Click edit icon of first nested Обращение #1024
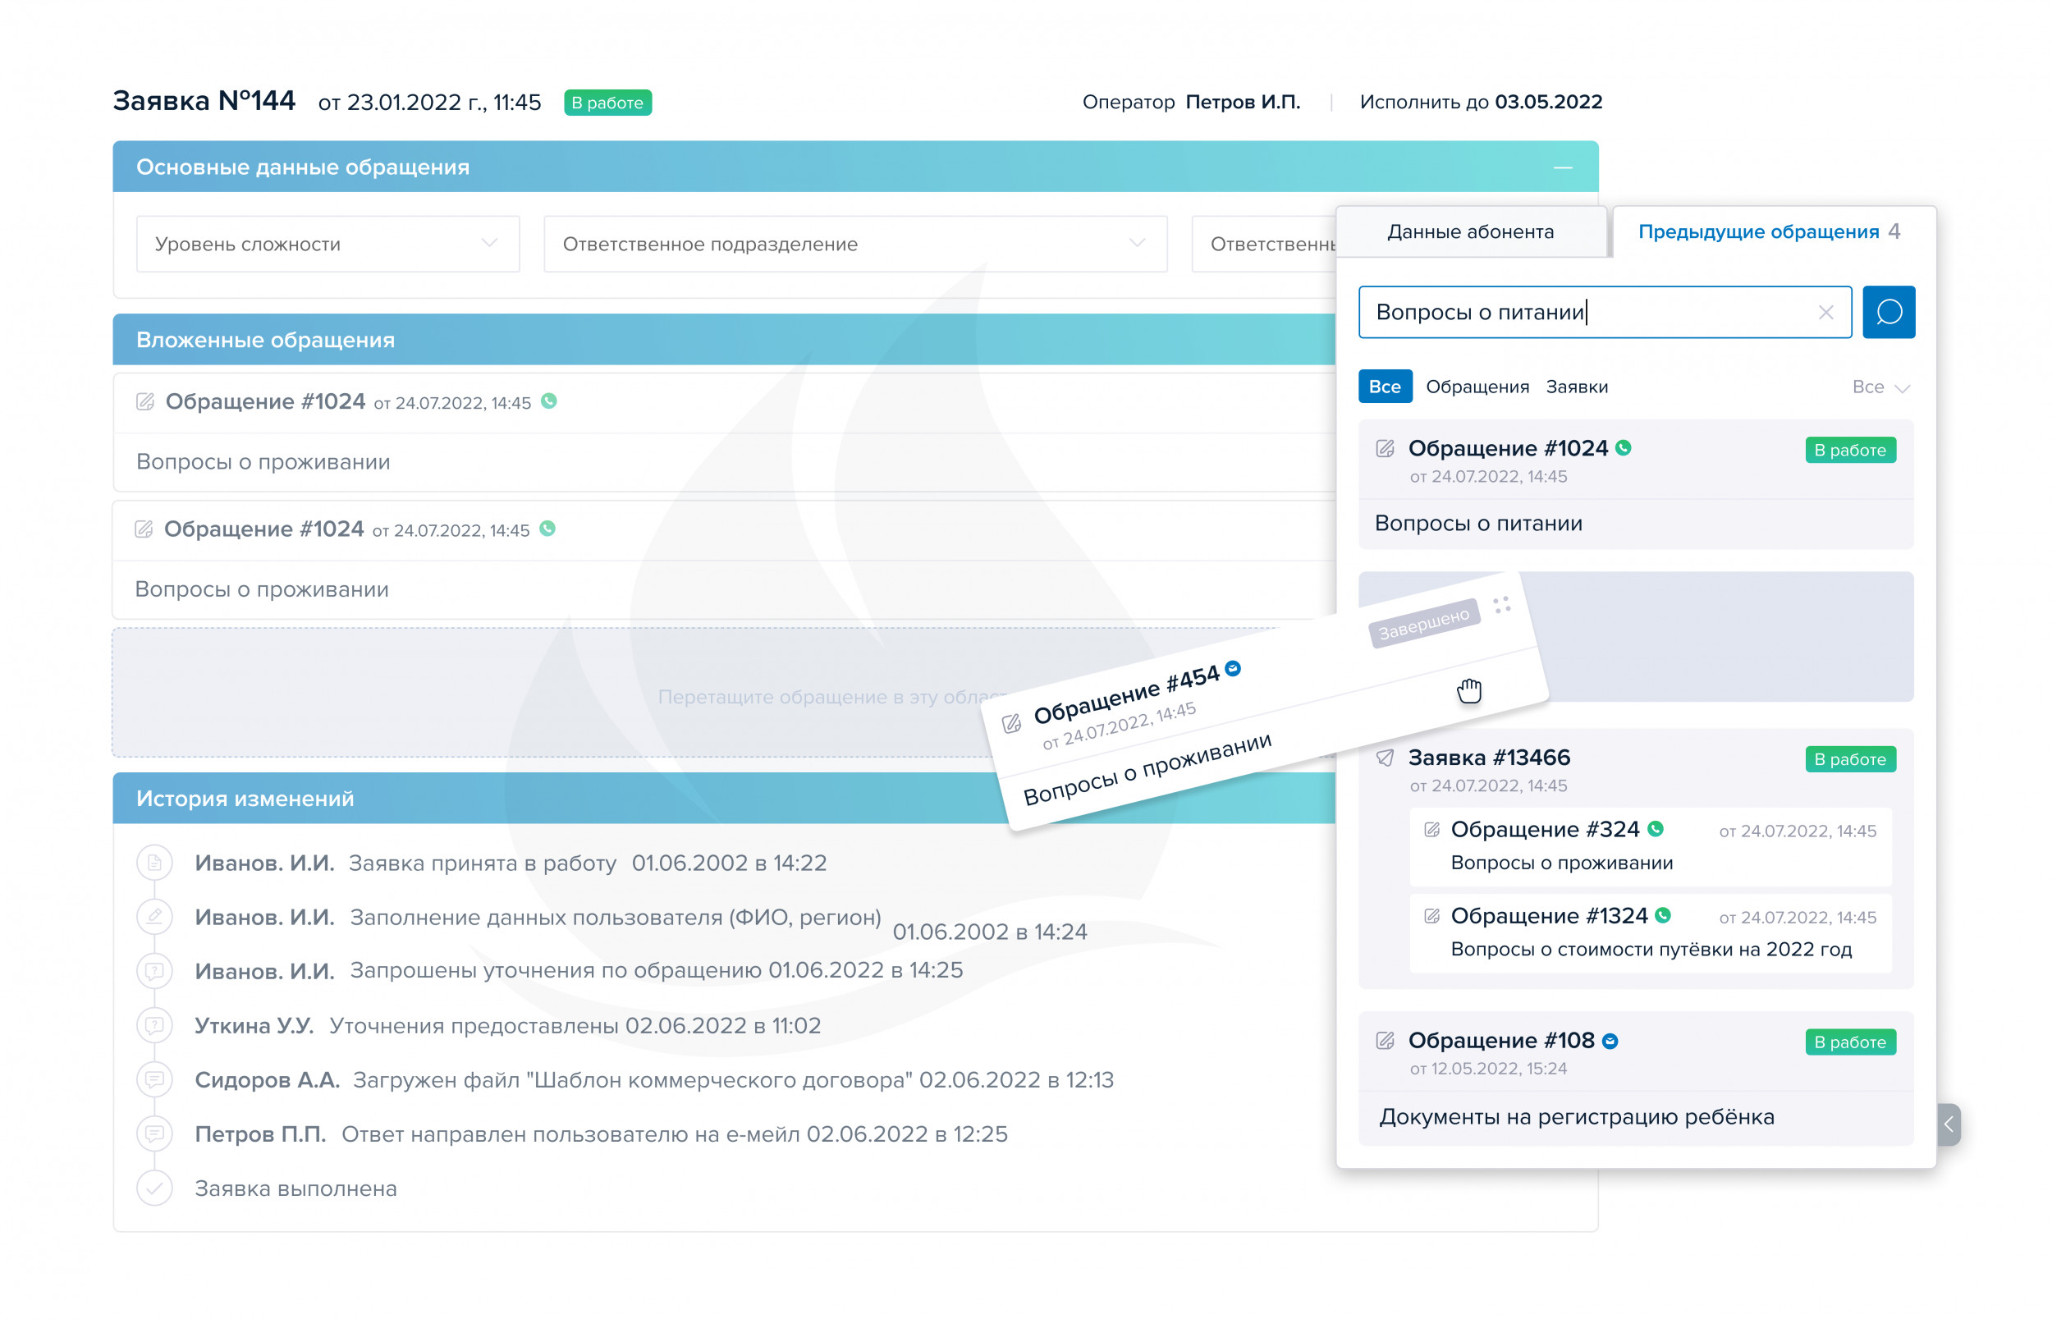The width and height of the screenshot is (2052, 1319). [x=144, y=401]
